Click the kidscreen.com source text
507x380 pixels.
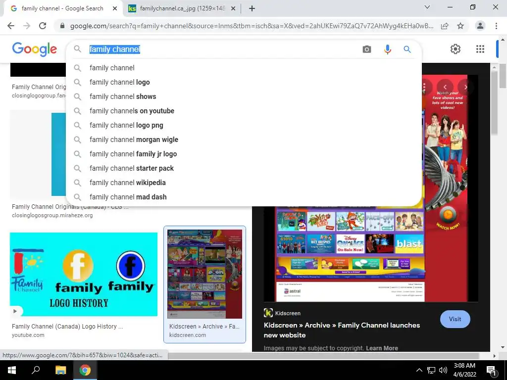(188, 335)
